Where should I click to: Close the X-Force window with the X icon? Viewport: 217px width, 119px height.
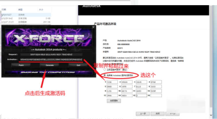click(93, 27)
